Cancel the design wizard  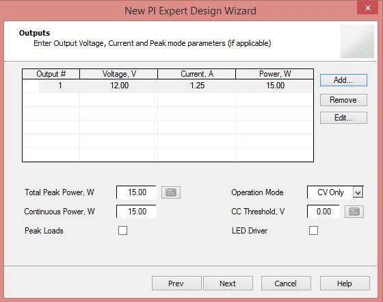[286, 284]
